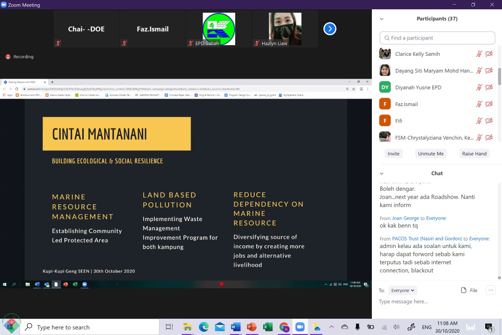The image size is (502, 335).
Task: Toggle Diyanah Yusrie EPD's microphone
Action: 479,87
